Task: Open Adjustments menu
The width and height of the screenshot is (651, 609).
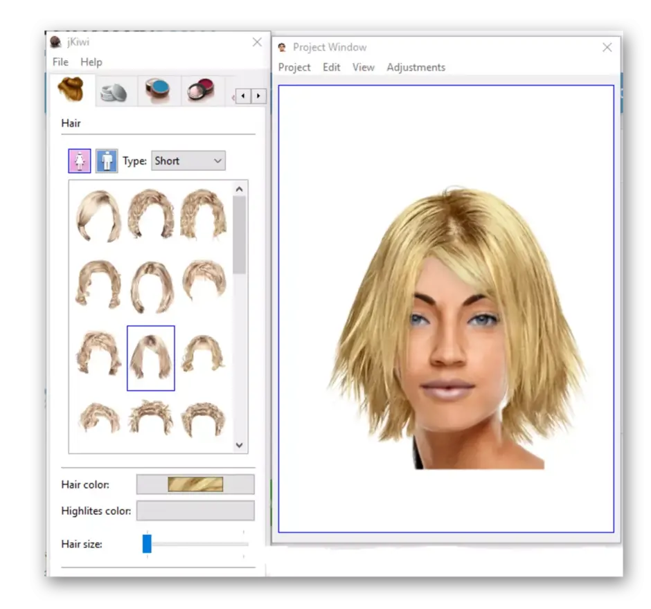Action: pos(416,67)
